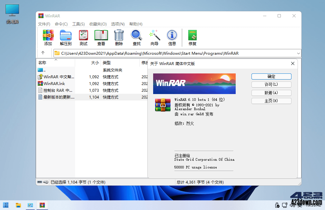
Task: Click the Delete (删除) trash icon
Action: pos(119,37)
